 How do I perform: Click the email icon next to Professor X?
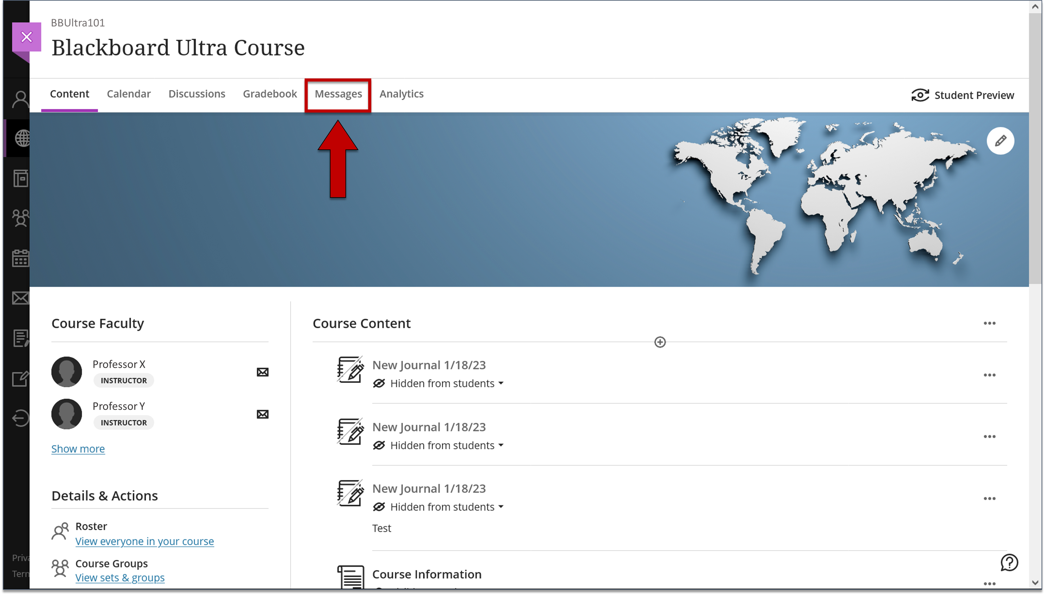coord(263,372)
